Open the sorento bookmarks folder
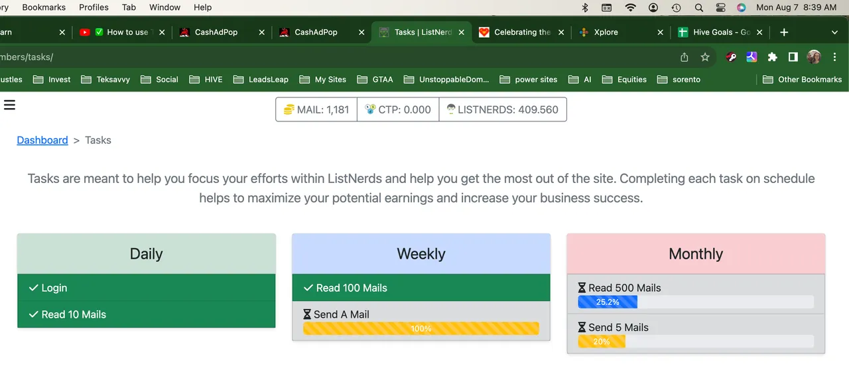Image resolution: width=849 pixels, height=384 pixels. pos(679,79)
